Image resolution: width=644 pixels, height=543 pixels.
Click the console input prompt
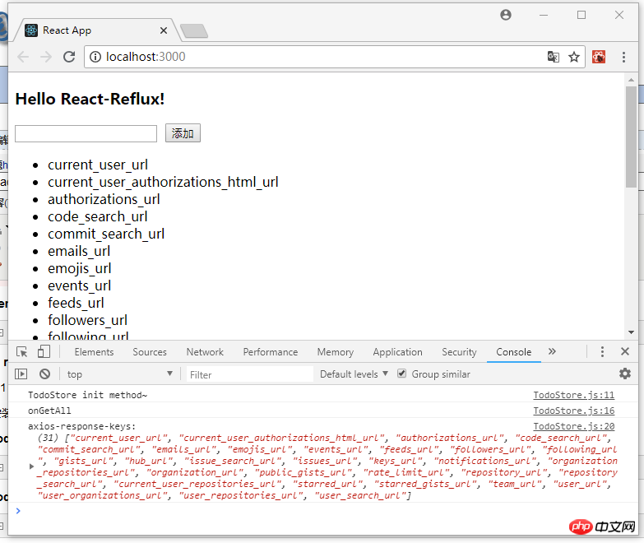point(321,511)
